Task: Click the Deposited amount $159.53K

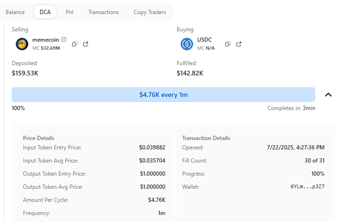Action: tap(25, 73)
